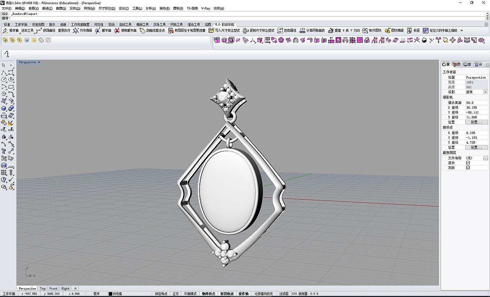Click the 匹配属性 match properties icon
Screen dimensions: 490x297
click(280, 31)
